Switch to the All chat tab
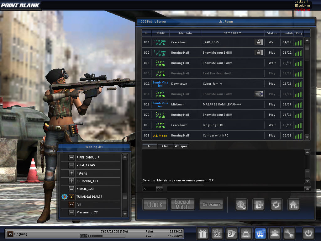321x241 pixels. pyautogui.click(x=150, y=146)
